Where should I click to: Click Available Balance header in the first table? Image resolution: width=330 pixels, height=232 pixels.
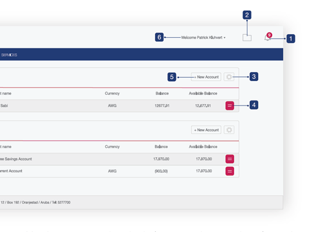203,93
